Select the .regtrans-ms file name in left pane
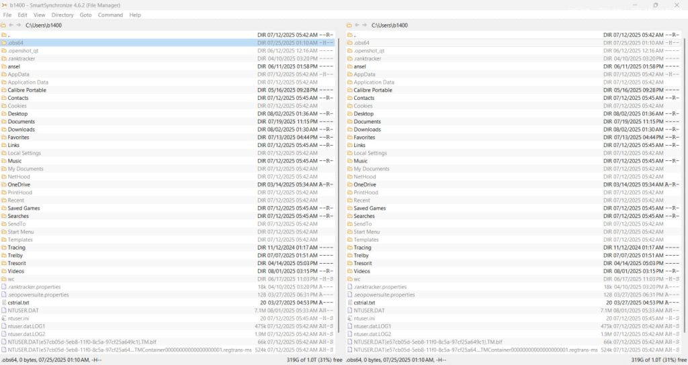 [130, 350]
